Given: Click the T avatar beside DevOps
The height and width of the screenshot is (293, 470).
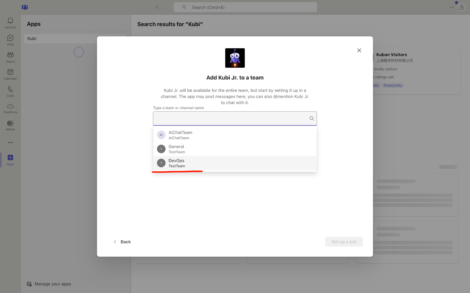Looking at the screenshot, I should pos(161,163).
